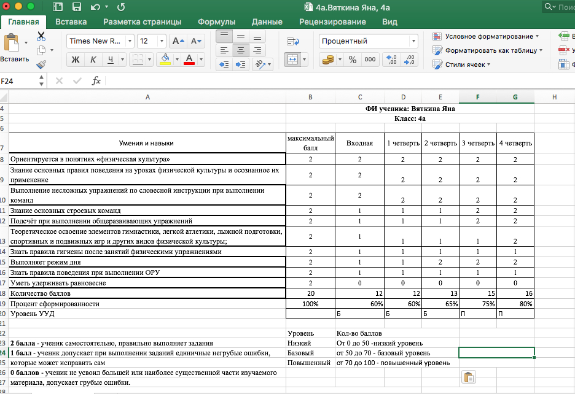
Task: Select column A header
Action: 147,97
